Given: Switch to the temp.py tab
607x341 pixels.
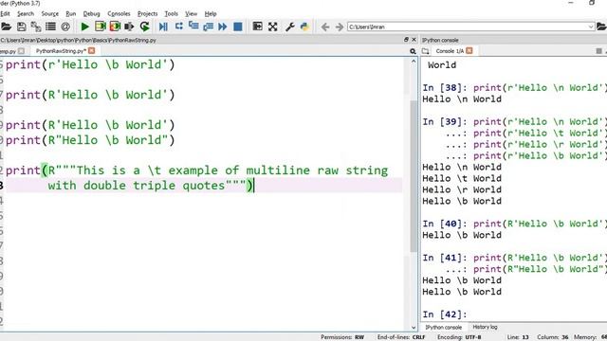Looking at the screenshot, I should point(8,51).
